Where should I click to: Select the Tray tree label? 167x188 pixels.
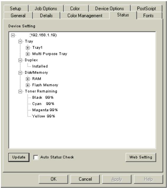[x=29, y=41]
